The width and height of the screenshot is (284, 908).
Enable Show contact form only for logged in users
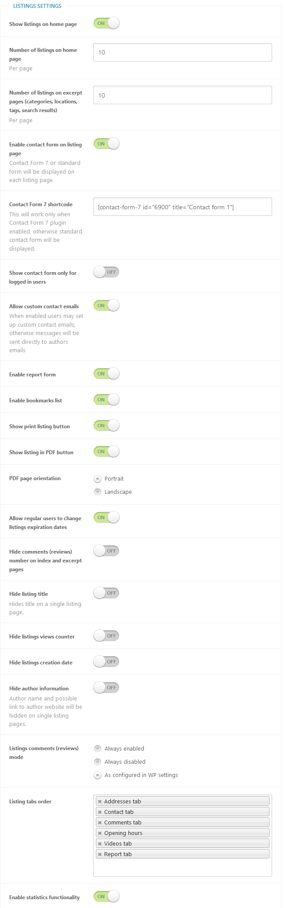coord(106,272)
